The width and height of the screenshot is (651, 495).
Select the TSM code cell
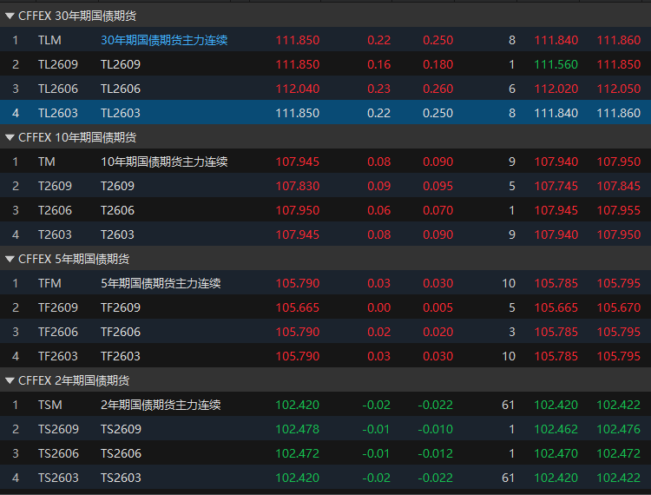(49, 405)
